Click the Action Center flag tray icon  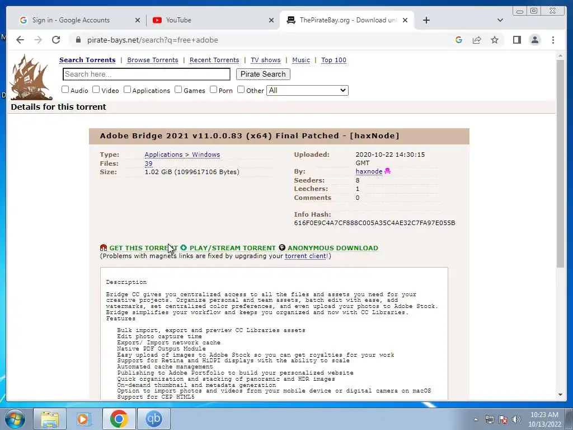tap(503, 419)
